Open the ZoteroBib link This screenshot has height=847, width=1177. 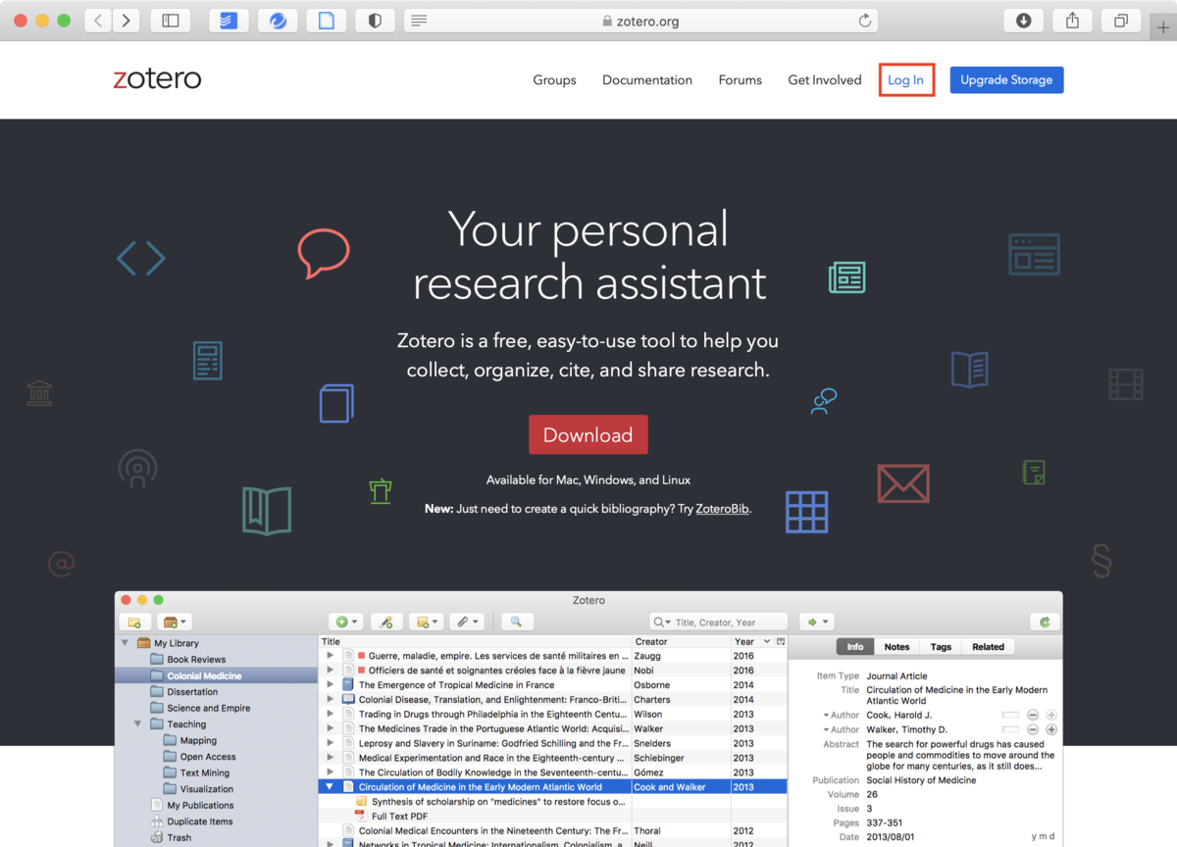(723, 509)
